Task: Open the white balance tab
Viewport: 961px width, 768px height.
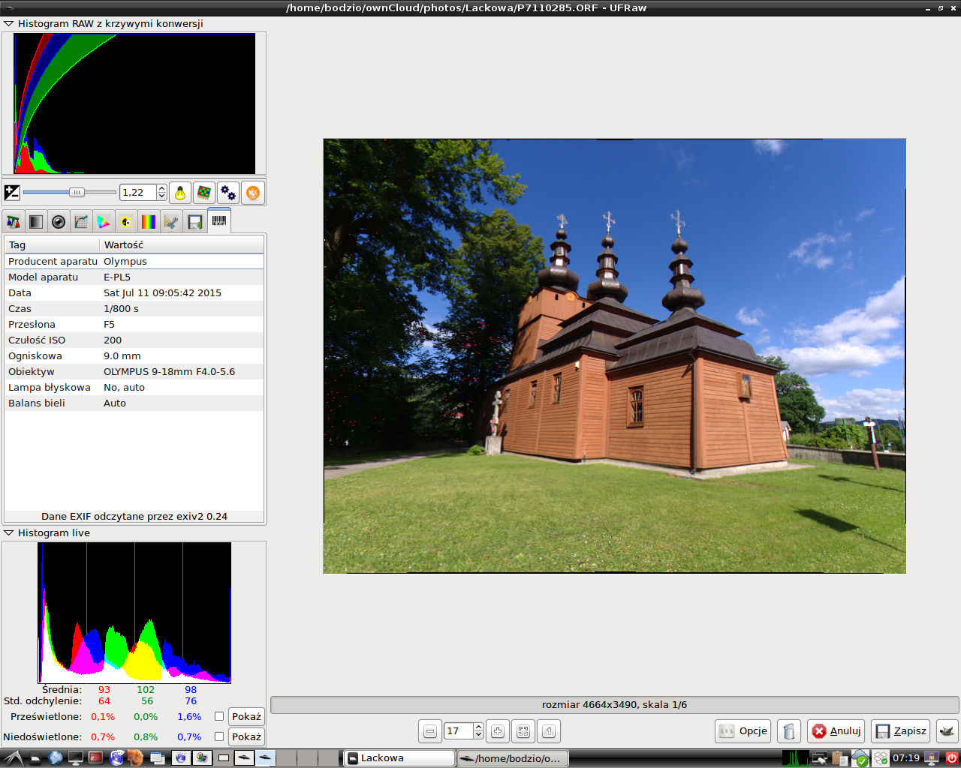Action: [x=14, y=222]
